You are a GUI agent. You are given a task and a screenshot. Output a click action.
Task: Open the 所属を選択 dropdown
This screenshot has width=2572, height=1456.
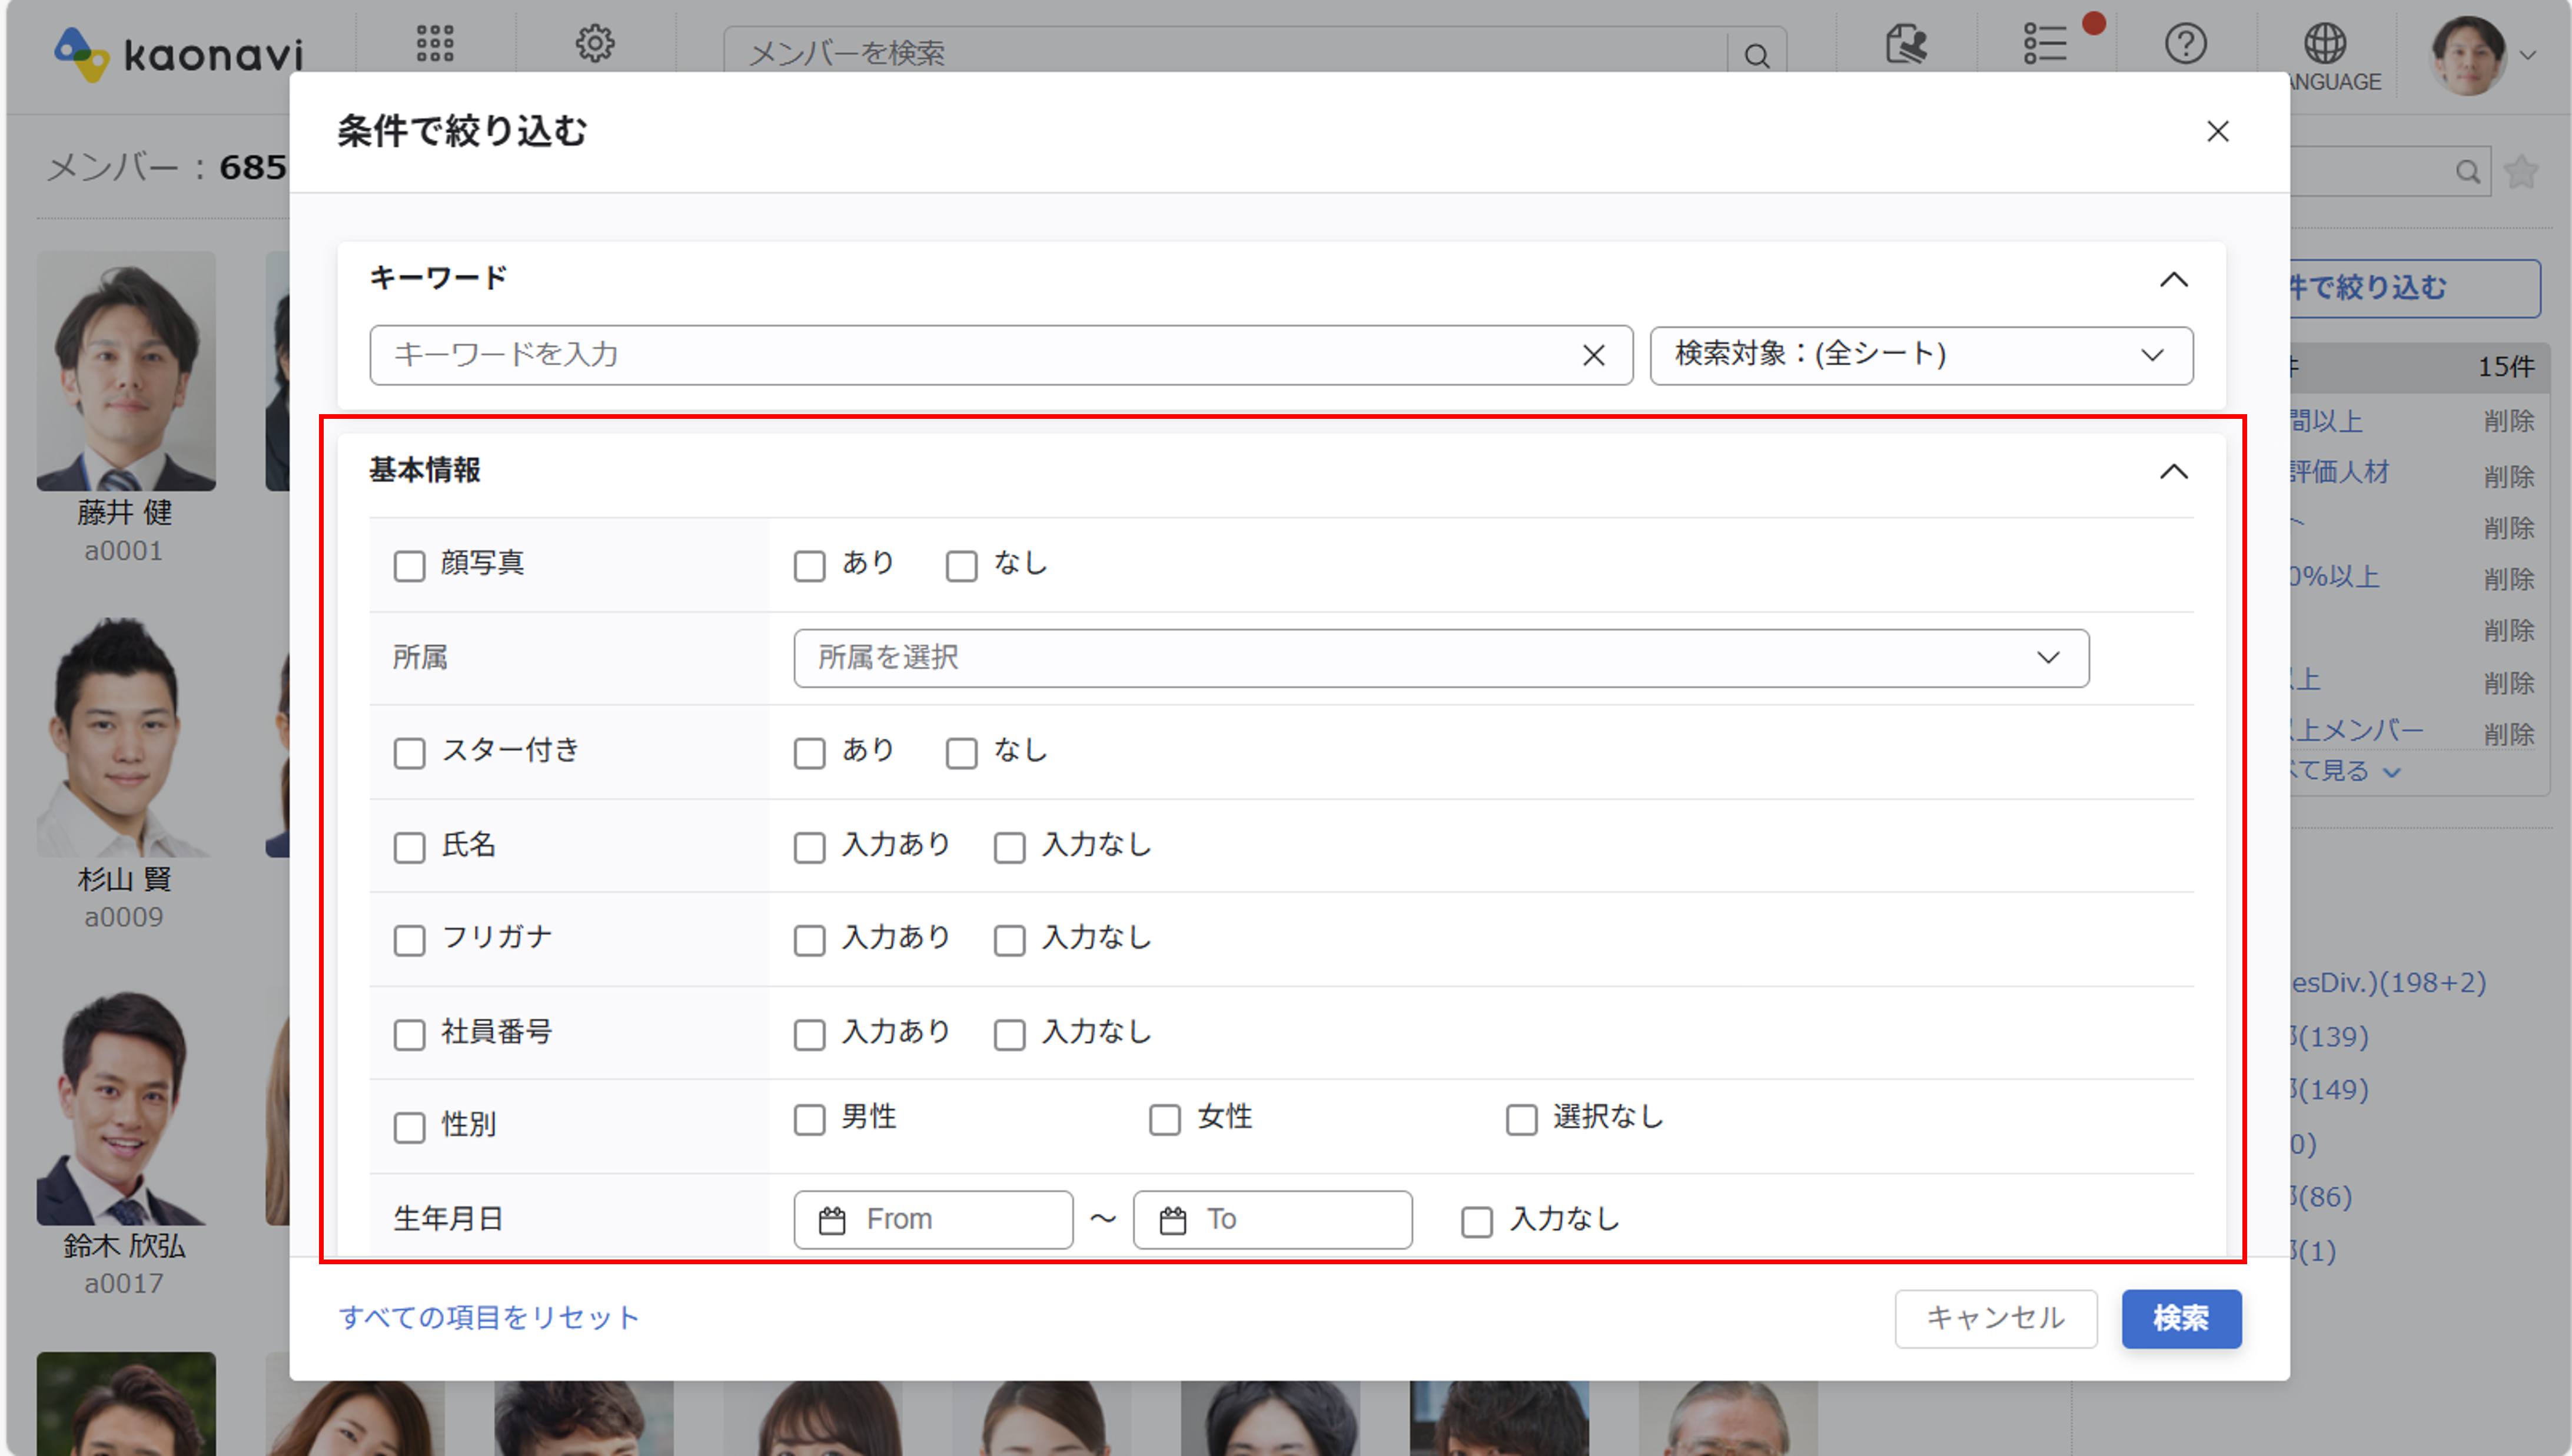pyautogui.click(x=1441, y=658)
